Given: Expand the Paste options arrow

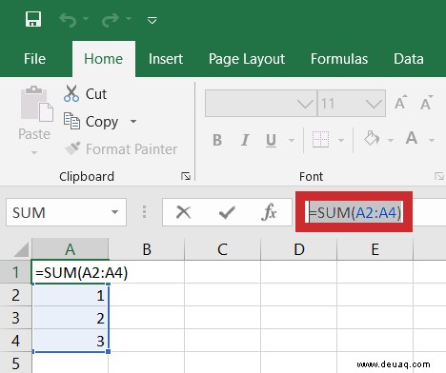Looking at the screenshot, I should coord(34,152).
